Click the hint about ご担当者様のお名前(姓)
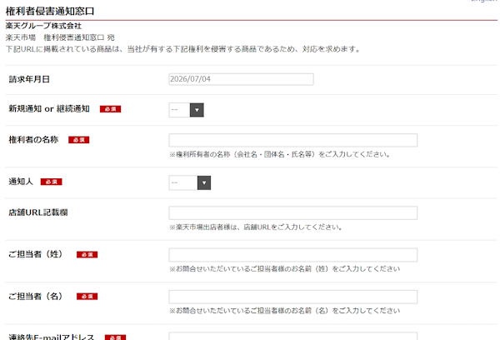The width and height of the screenshot is (500, 340). (x=285, y=269)
